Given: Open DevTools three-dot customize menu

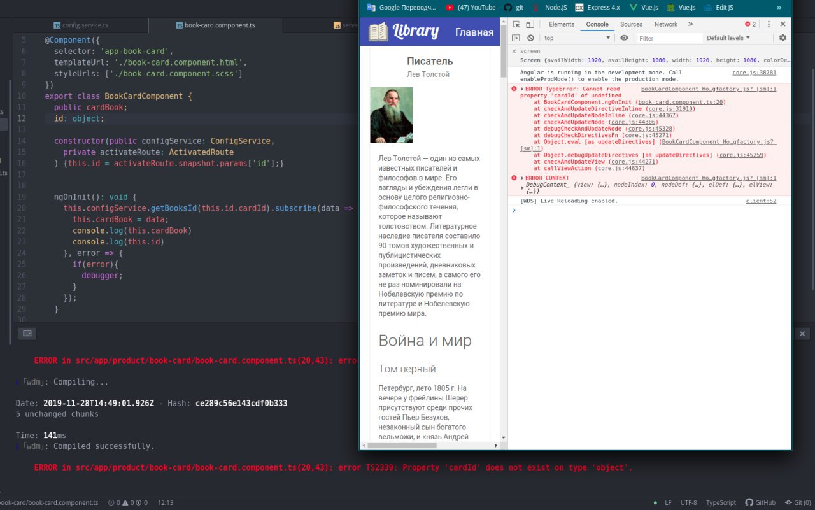Looking at the screenshot, I should pyautogui.click(x=769, y=24).
